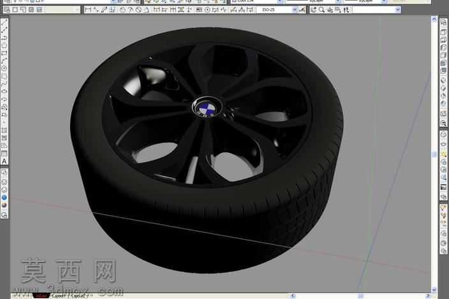Image resolution: width=449 pixels, height=299 pixels.
Task: Select the Diameter Dimension tool
Action: tap(138, 10)
